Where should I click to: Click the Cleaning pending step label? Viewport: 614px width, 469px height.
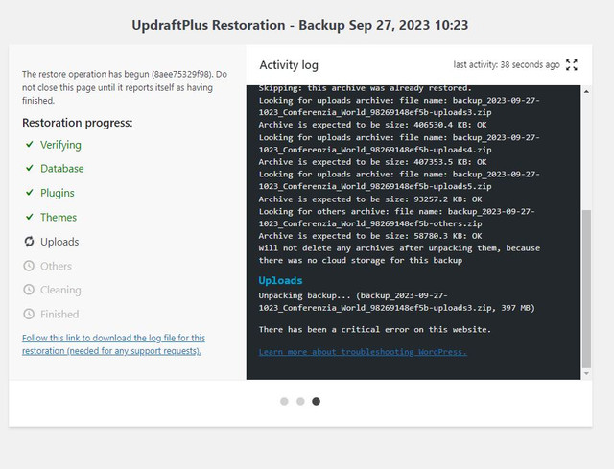[x=60, y=290]
